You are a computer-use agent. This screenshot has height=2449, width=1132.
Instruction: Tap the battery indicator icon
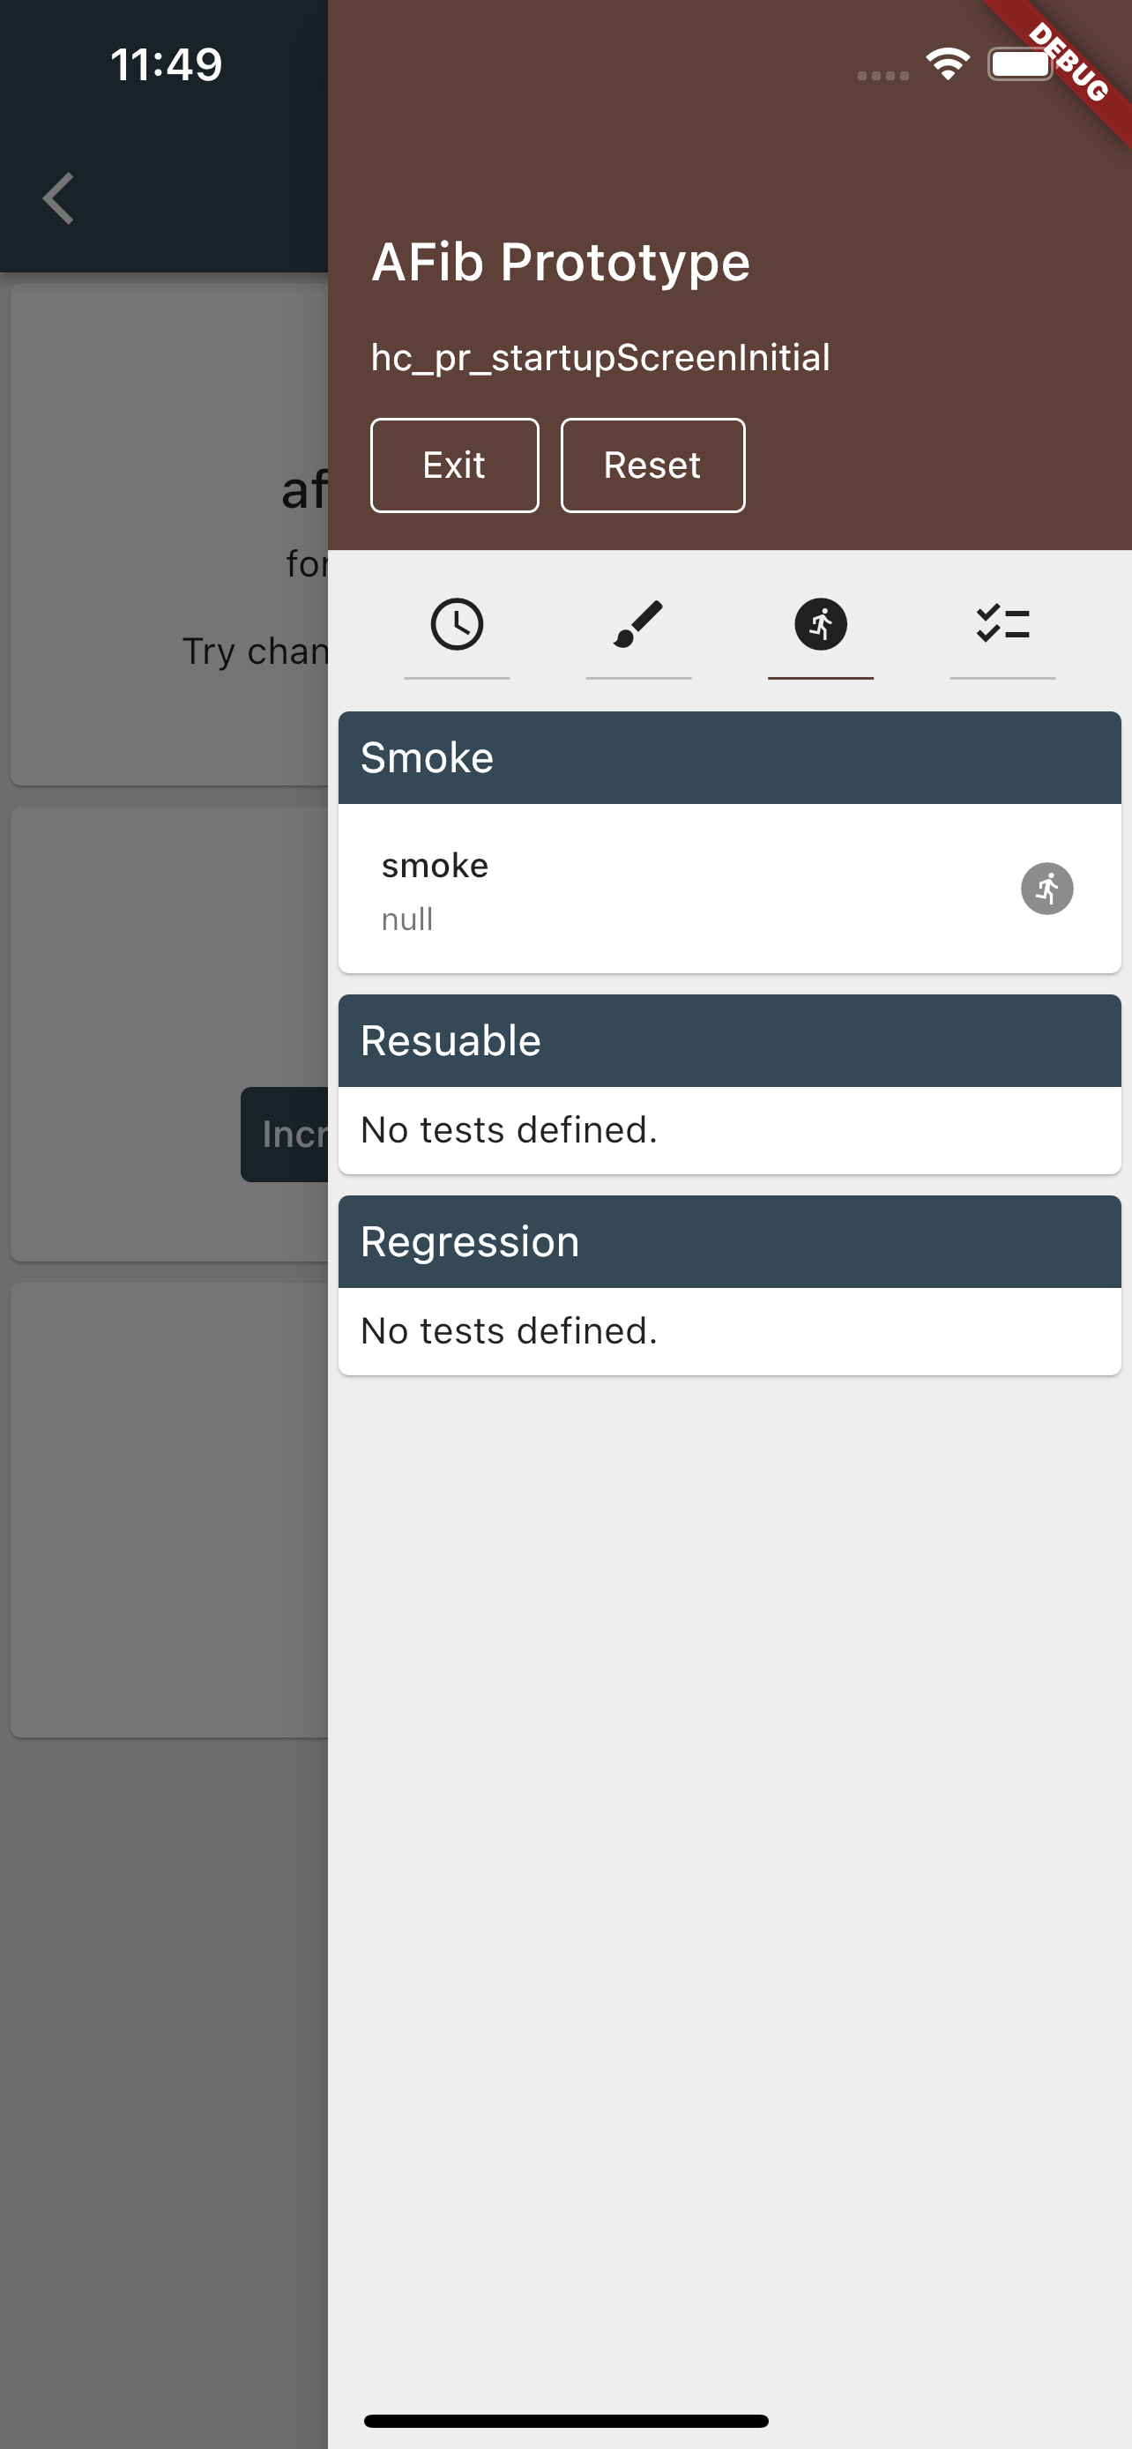1020,64
